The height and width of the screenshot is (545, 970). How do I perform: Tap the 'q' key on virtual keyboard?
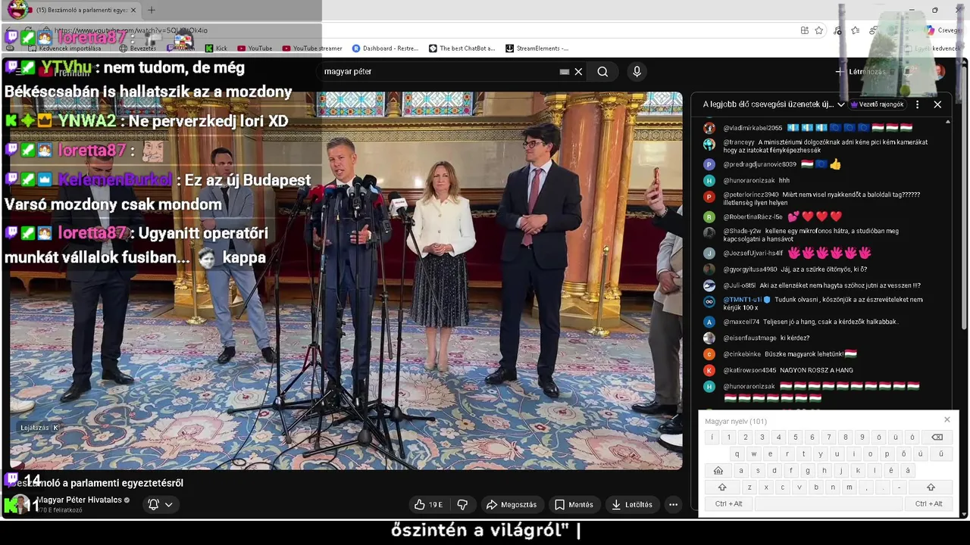click(737, 454)
